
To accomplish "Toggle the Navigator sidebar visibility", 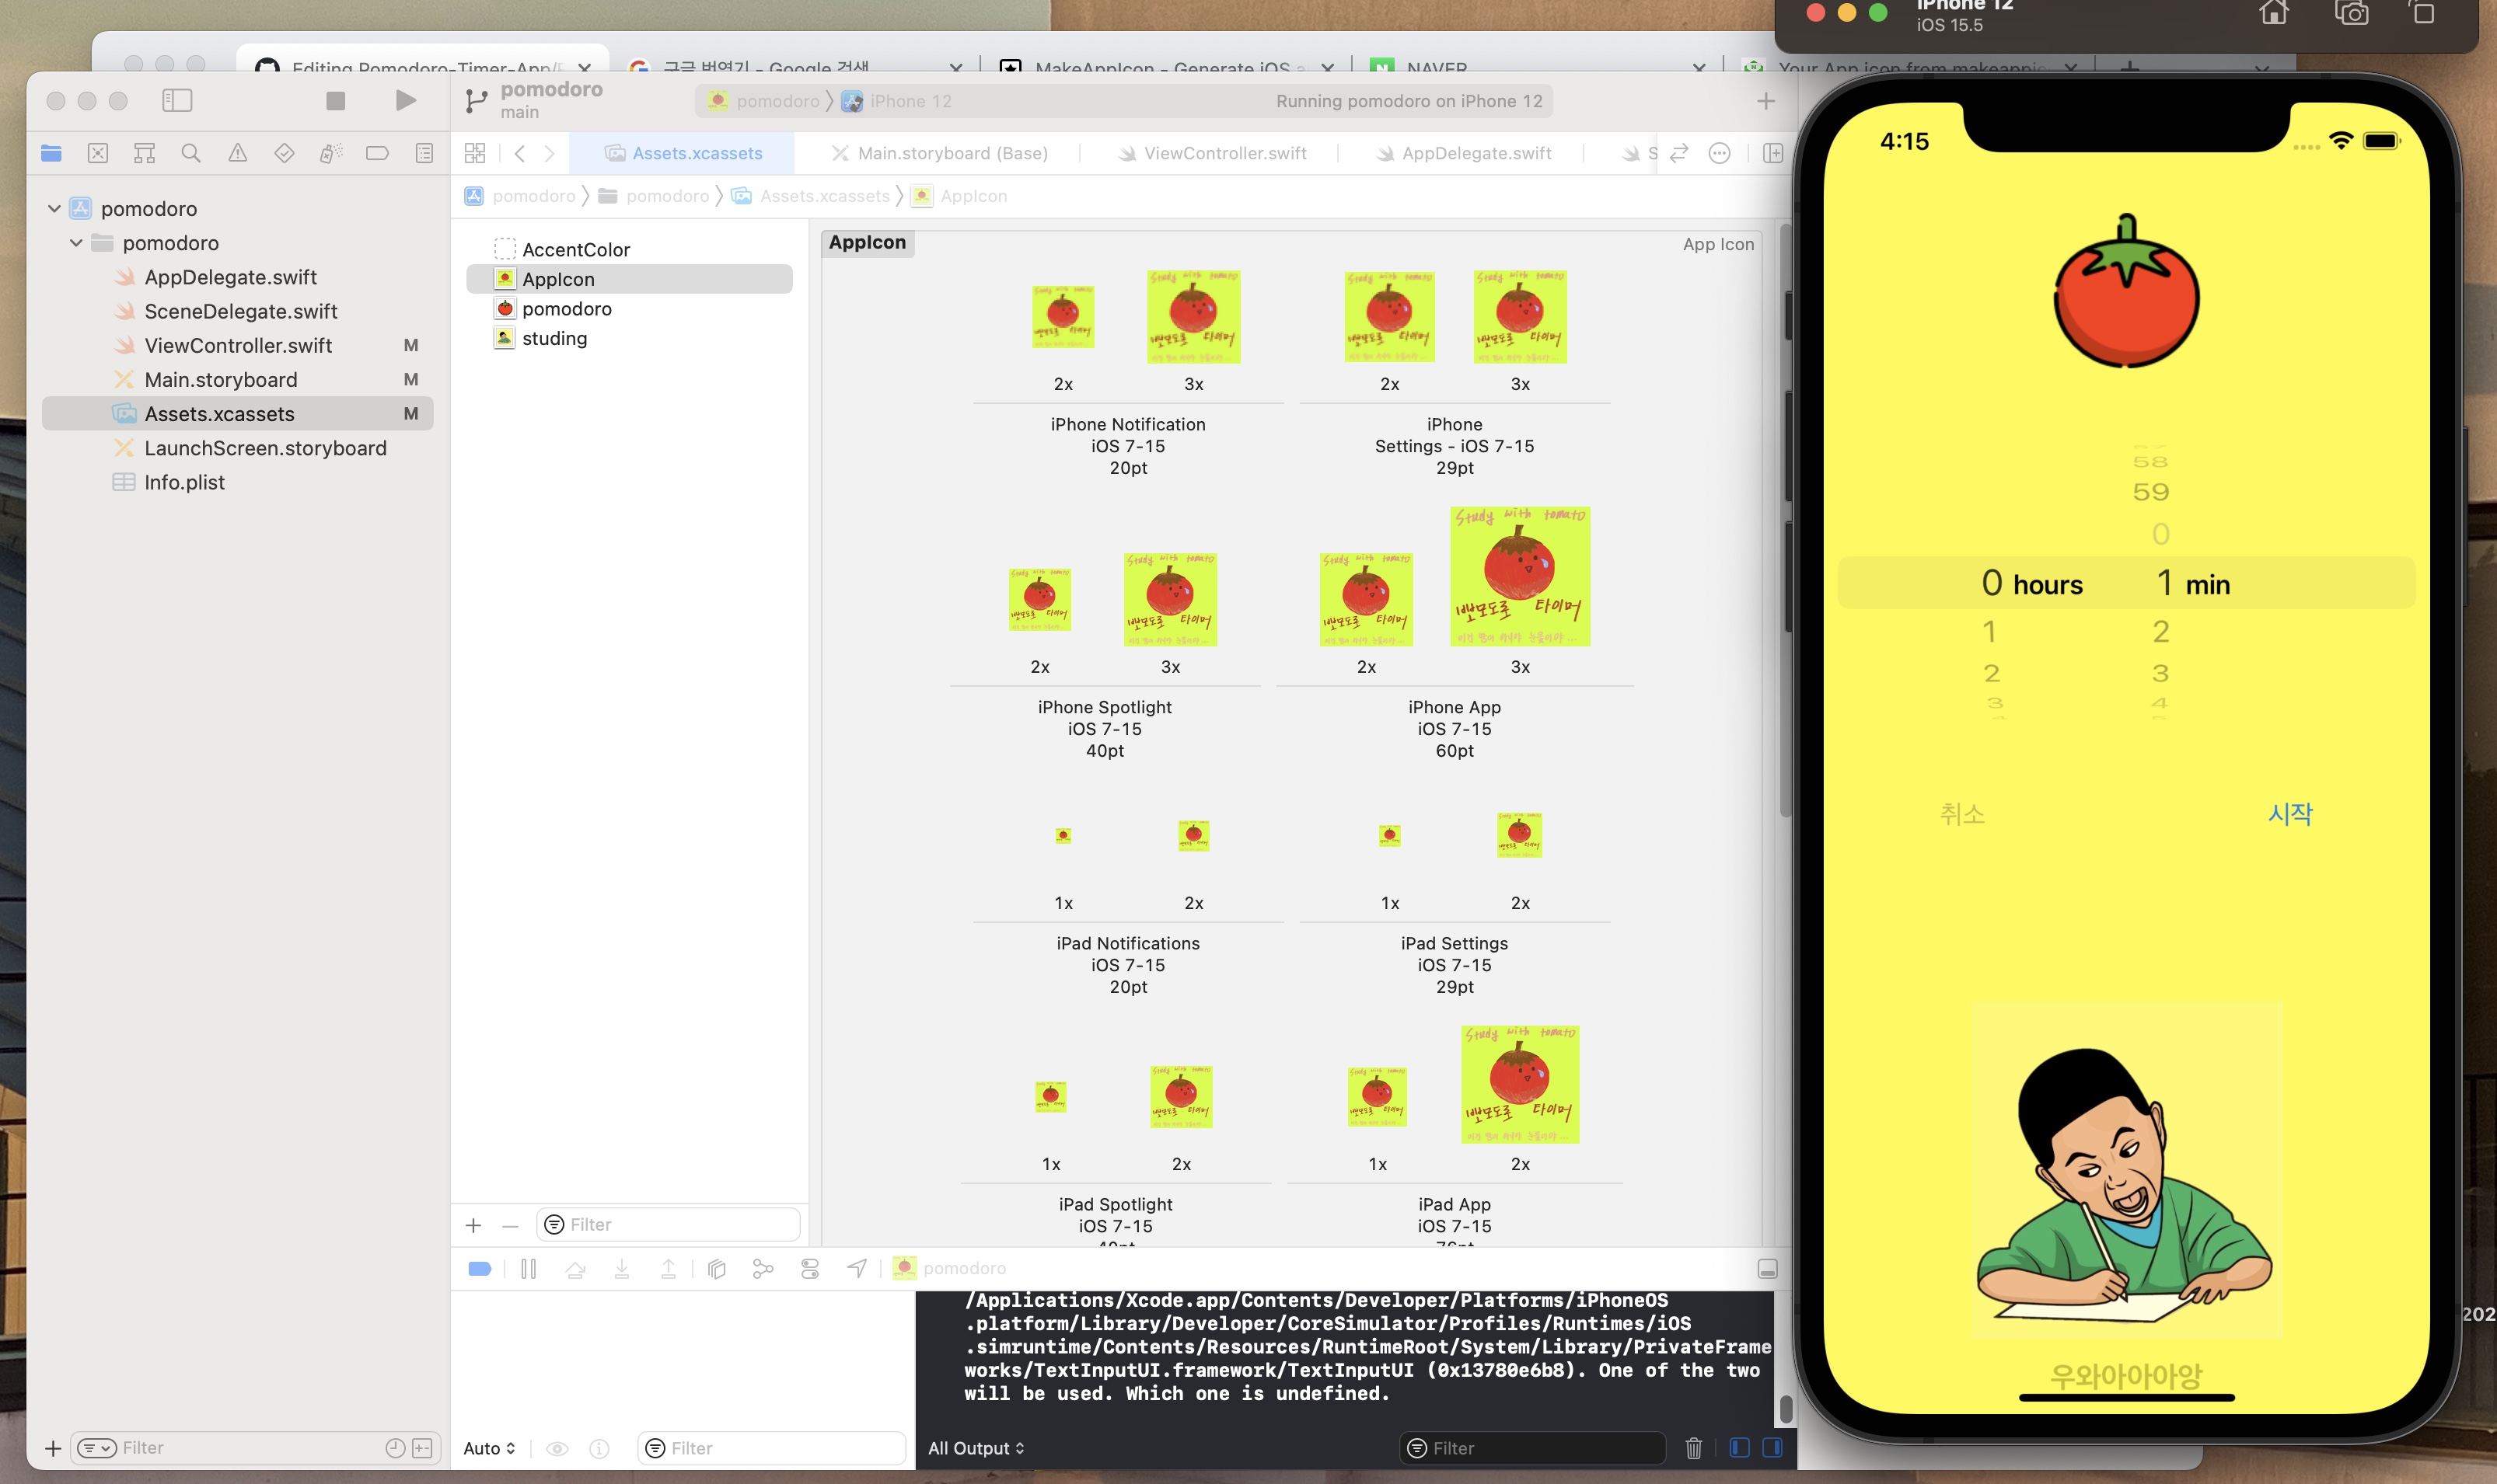I will [179, 100].
